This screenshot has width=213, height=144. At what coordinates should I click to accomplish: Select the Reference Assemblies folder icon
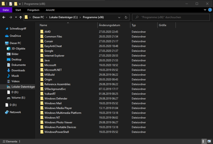pos(42,84)
